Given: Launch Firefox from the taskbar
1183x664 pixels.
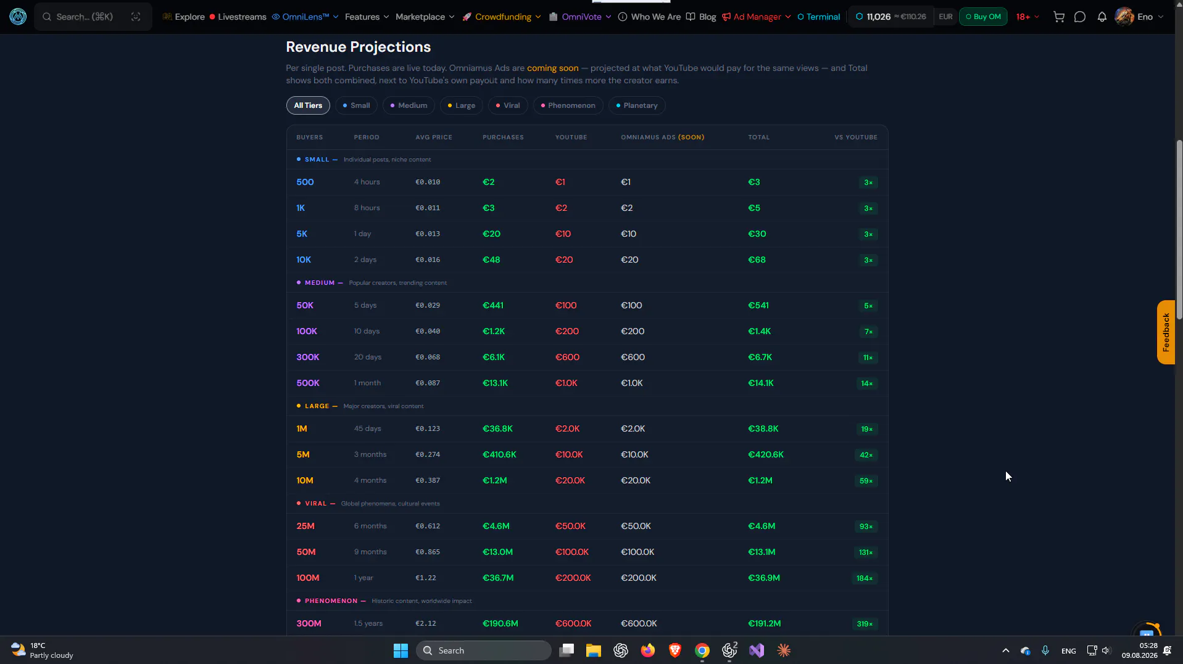Looking at the screenshot, I should click(x=648, y=650).
